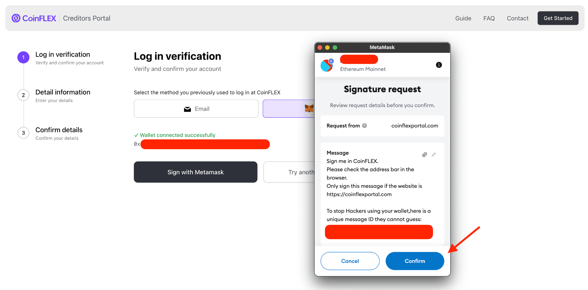This screenshot has width=588, height=290.
Task: Open the Guide page
Action: tap(463, 18)
